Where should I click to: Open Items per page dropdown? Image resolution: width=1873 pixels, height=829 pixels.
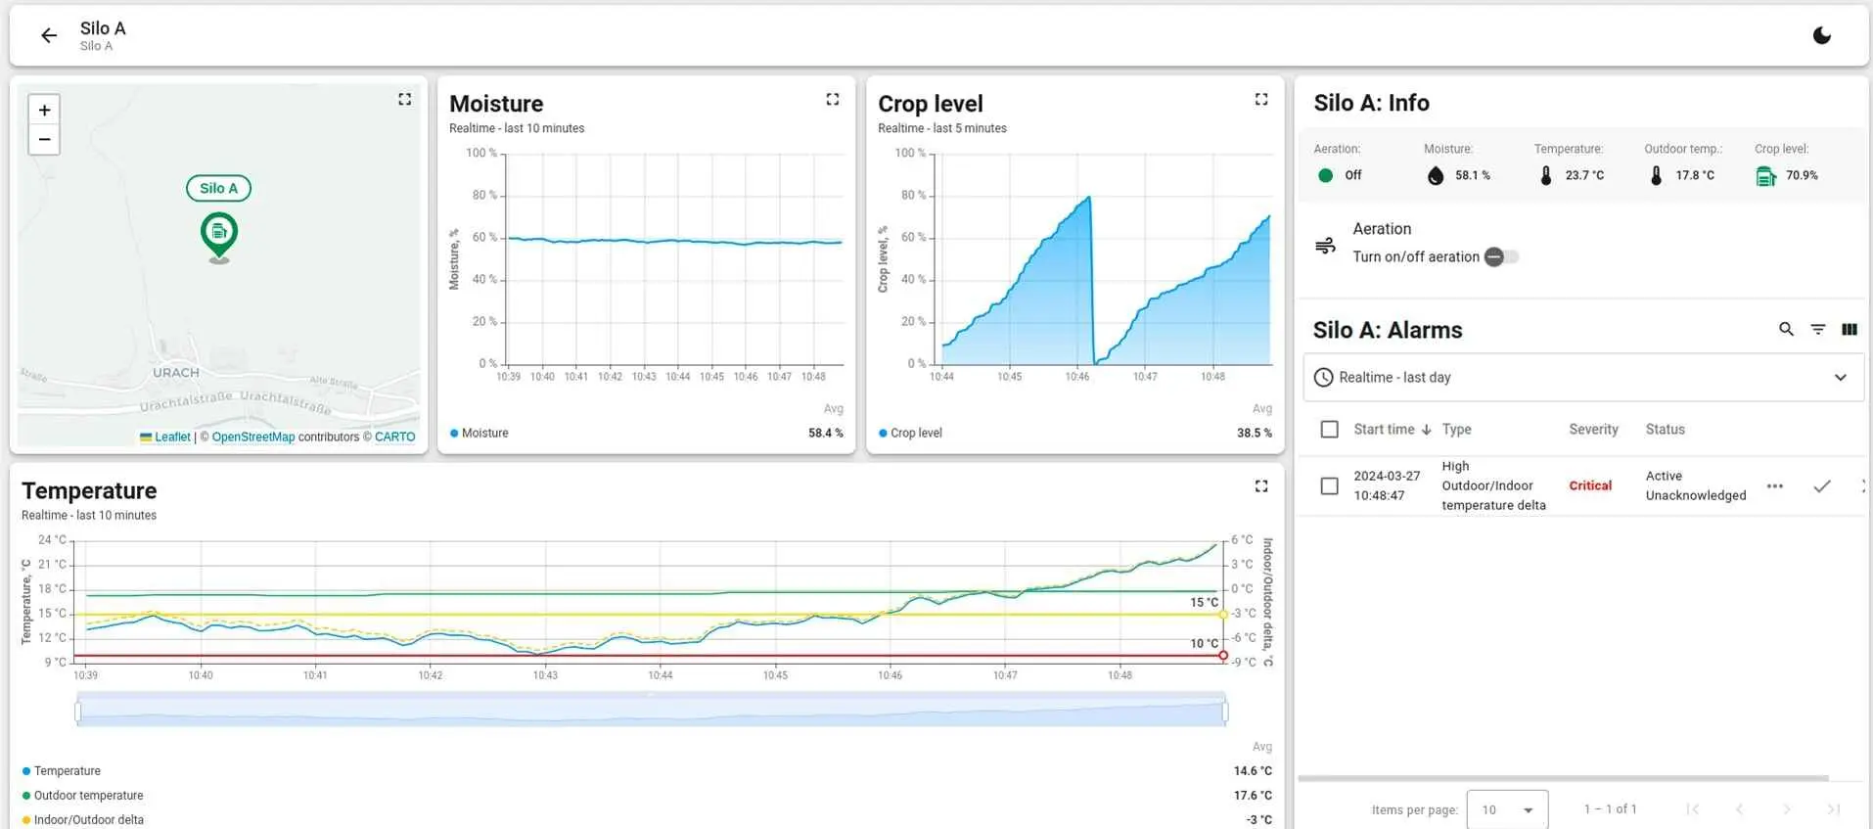(x=1507, y=809)
